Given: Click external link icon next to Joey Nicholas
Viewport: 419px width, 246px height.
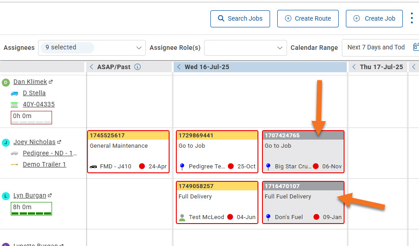Looking at the screenshot, I should (x=59, y=142).
